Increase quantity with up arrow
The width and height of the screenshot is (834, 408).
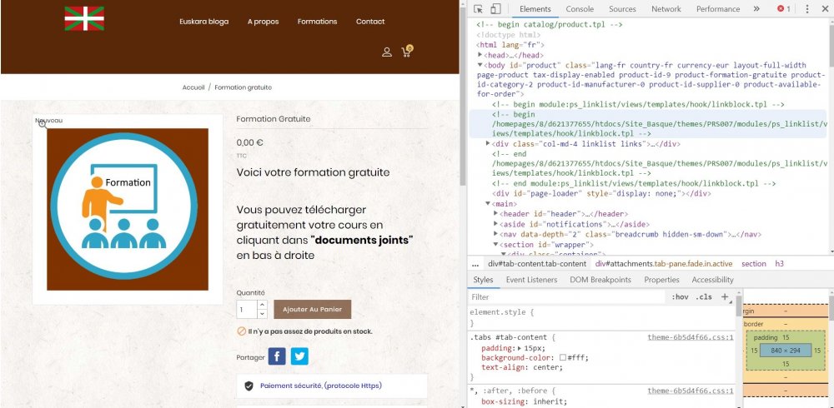pyautogui.click(x=262, y=305)
